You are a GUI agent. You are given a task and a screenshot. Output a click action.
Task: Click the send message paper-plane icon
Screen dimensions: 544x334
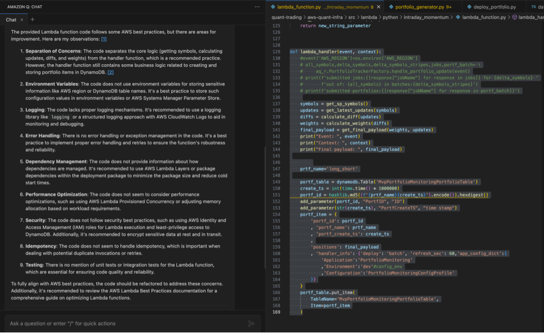pyautogui.click(x=251, y=323)
